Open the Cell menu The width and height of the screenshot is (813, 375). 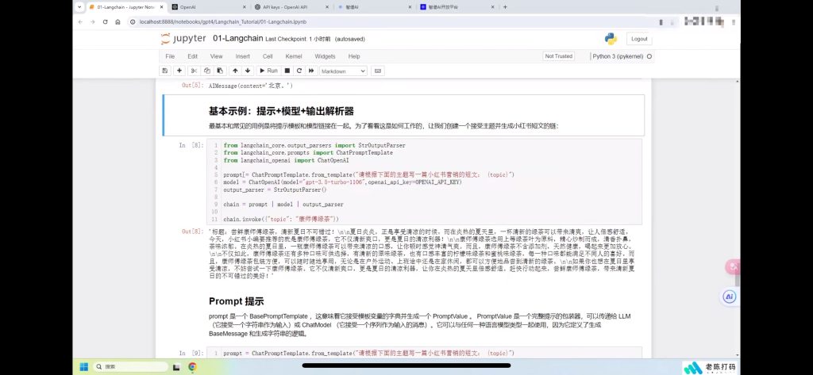[x=268, y=56]
